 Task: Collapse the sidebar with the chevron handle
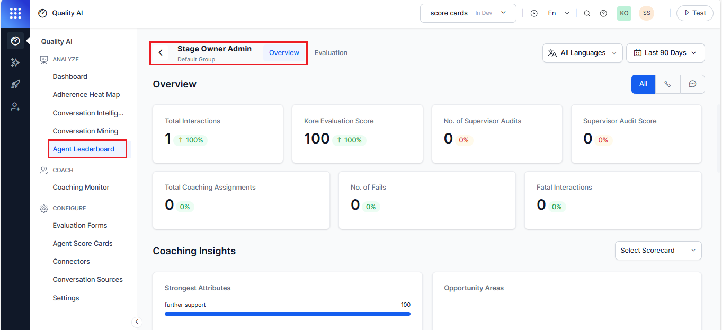137,322
